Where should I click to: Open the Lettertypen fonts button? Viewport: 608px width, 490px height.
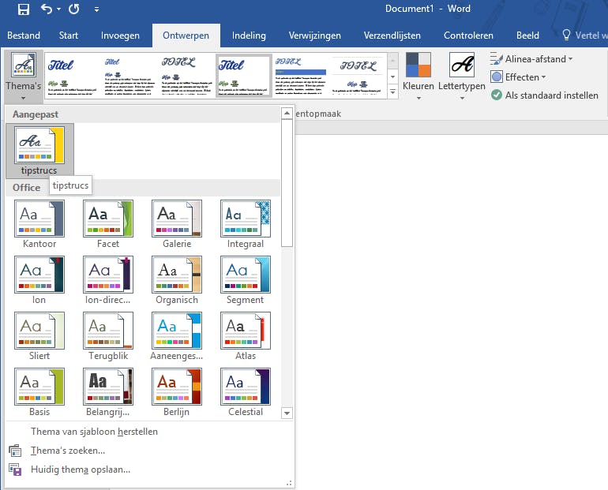point(461,73)
